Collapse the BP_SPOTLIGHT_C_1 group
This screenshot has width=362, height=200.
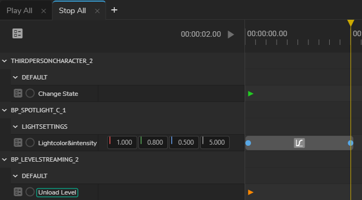pyautogui.click(x=4, y=110)
